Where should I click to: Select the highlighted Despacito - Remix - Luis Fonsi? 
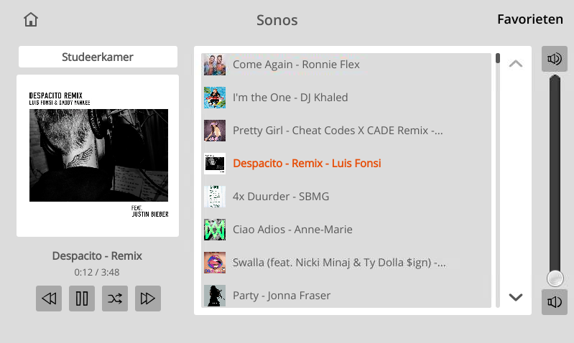pyautogui.click(x=346, y=164)
